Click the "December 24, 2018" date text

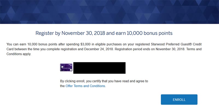click(99, 49)
